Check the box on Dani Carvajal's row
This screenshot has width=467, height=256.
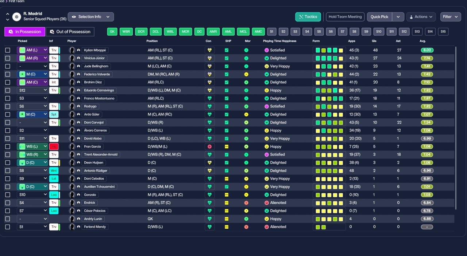pos(8,122)
